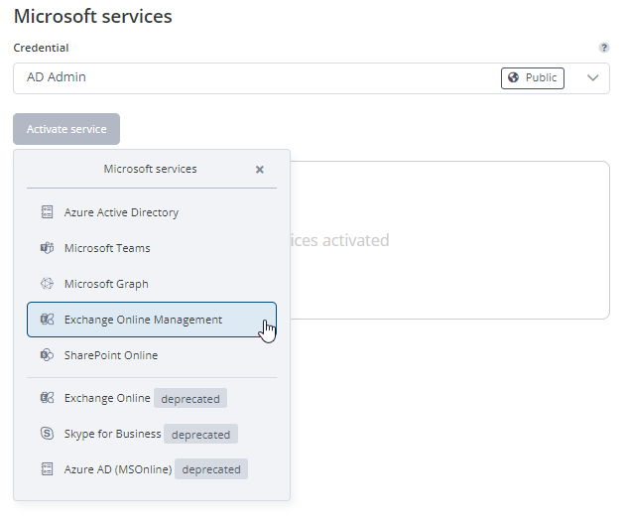Pick SharePoint Online from the services
Image resolution: width=625 pixels, height=520 pixels.
[111, 355]
